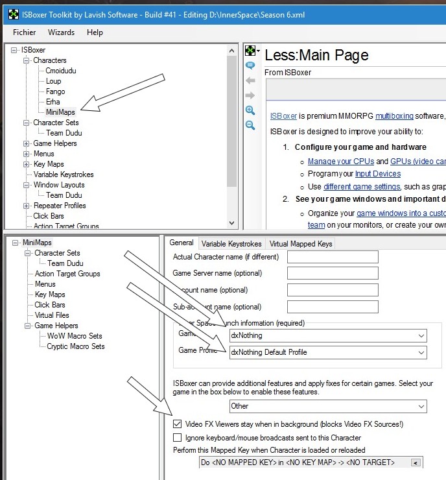This screenshot has width=446, height=480.
Task: Open the different game settings link
Action: click(362, 187)
